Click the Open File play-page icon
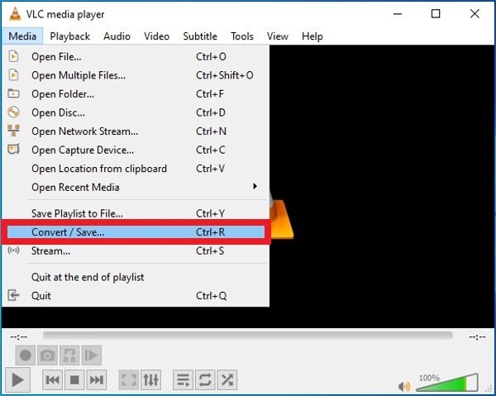 pyautogui.click(x=13, y=56)
